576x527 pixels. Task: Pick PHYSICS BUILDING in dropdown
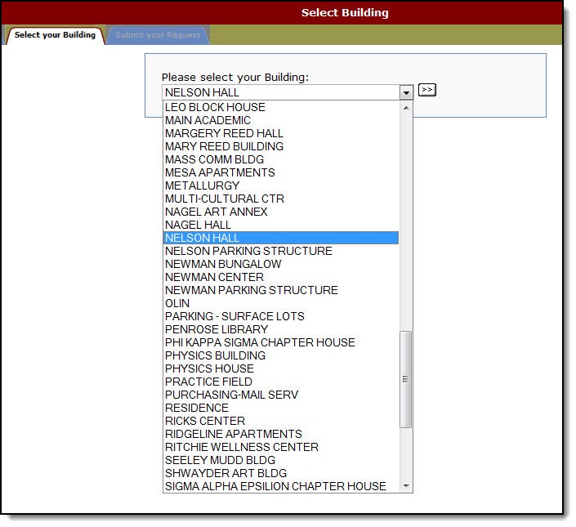tap(215, 355)
